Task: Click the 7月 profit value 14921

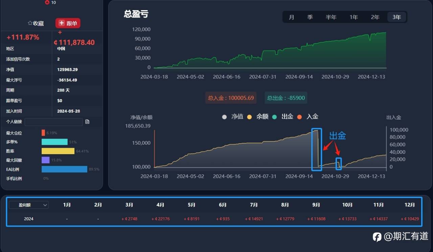Action: (x=254, y=219)
